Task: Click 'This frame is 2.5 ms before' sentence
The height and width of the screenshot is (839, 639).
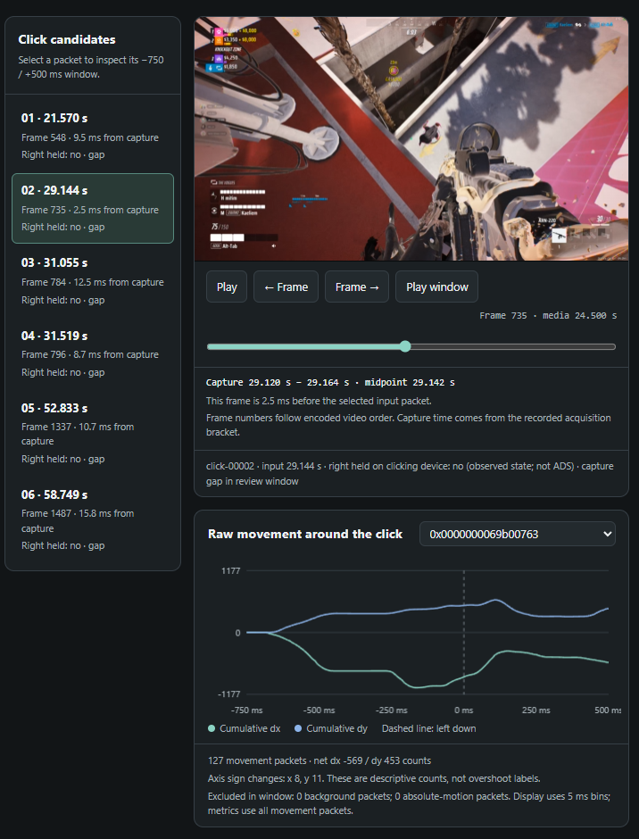Action: click(x=319, y=401)
